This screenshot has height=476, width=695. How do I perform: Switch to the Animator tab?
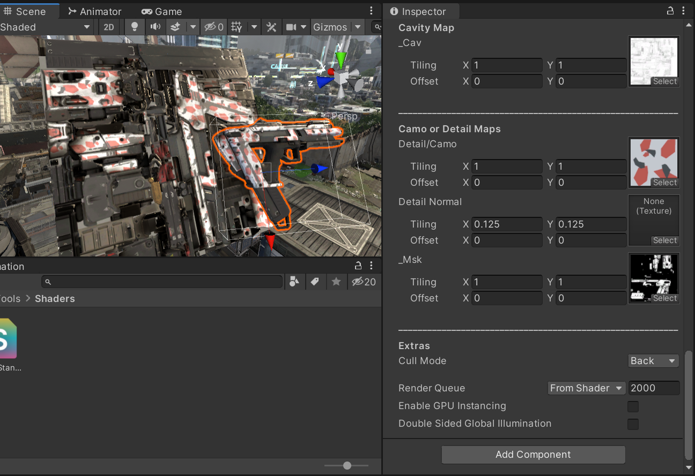(x=94, y=11)
